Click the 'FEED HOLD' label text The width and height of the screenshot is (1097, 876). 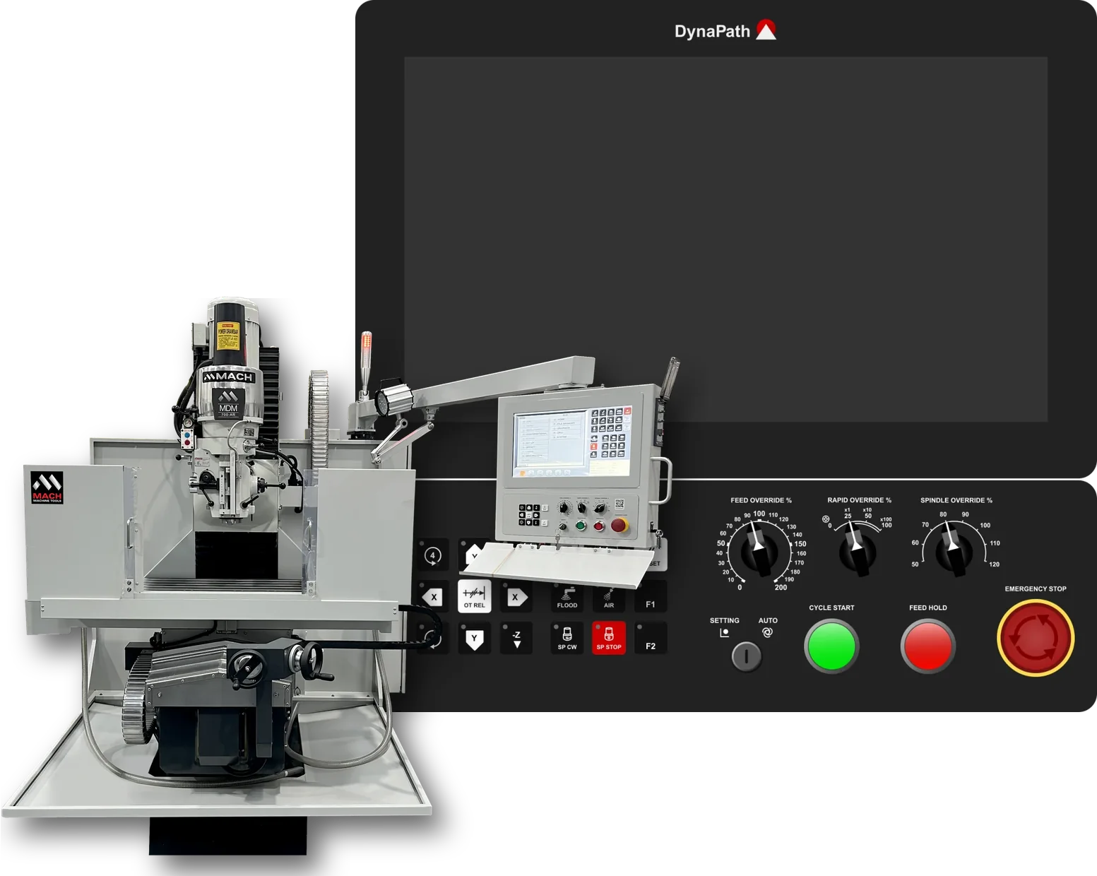pyautogui.click(x=927, y=608)
